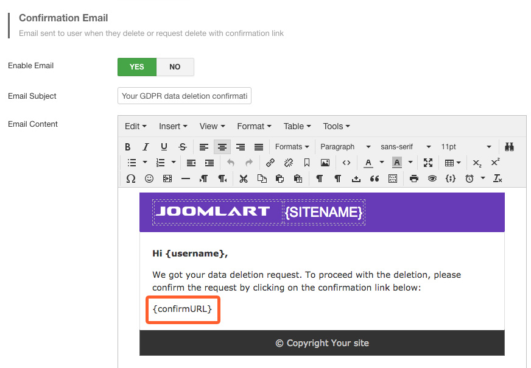Open the sans-serif font family dropdown

[x=406, y=147]
